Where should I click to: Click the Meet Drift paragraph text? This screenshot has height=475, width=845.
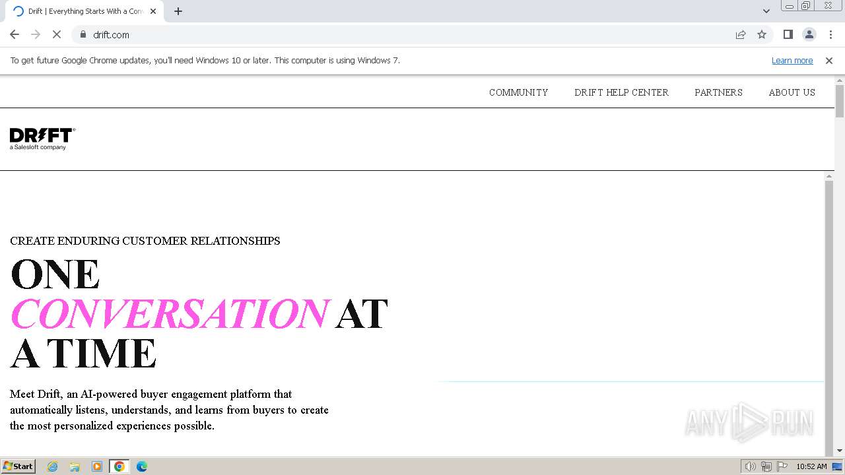[169, 410]
